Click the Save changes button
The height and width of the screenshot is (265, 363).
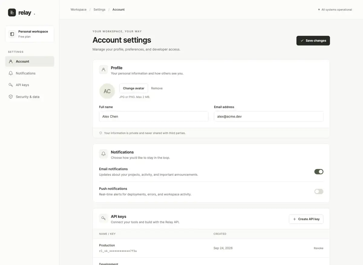coord(313,41)
